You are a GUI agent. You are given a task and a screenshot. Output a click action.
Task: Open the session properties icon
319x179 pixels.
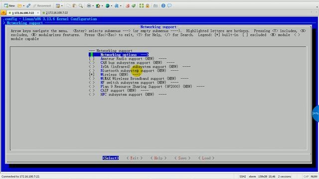point(58,5)
